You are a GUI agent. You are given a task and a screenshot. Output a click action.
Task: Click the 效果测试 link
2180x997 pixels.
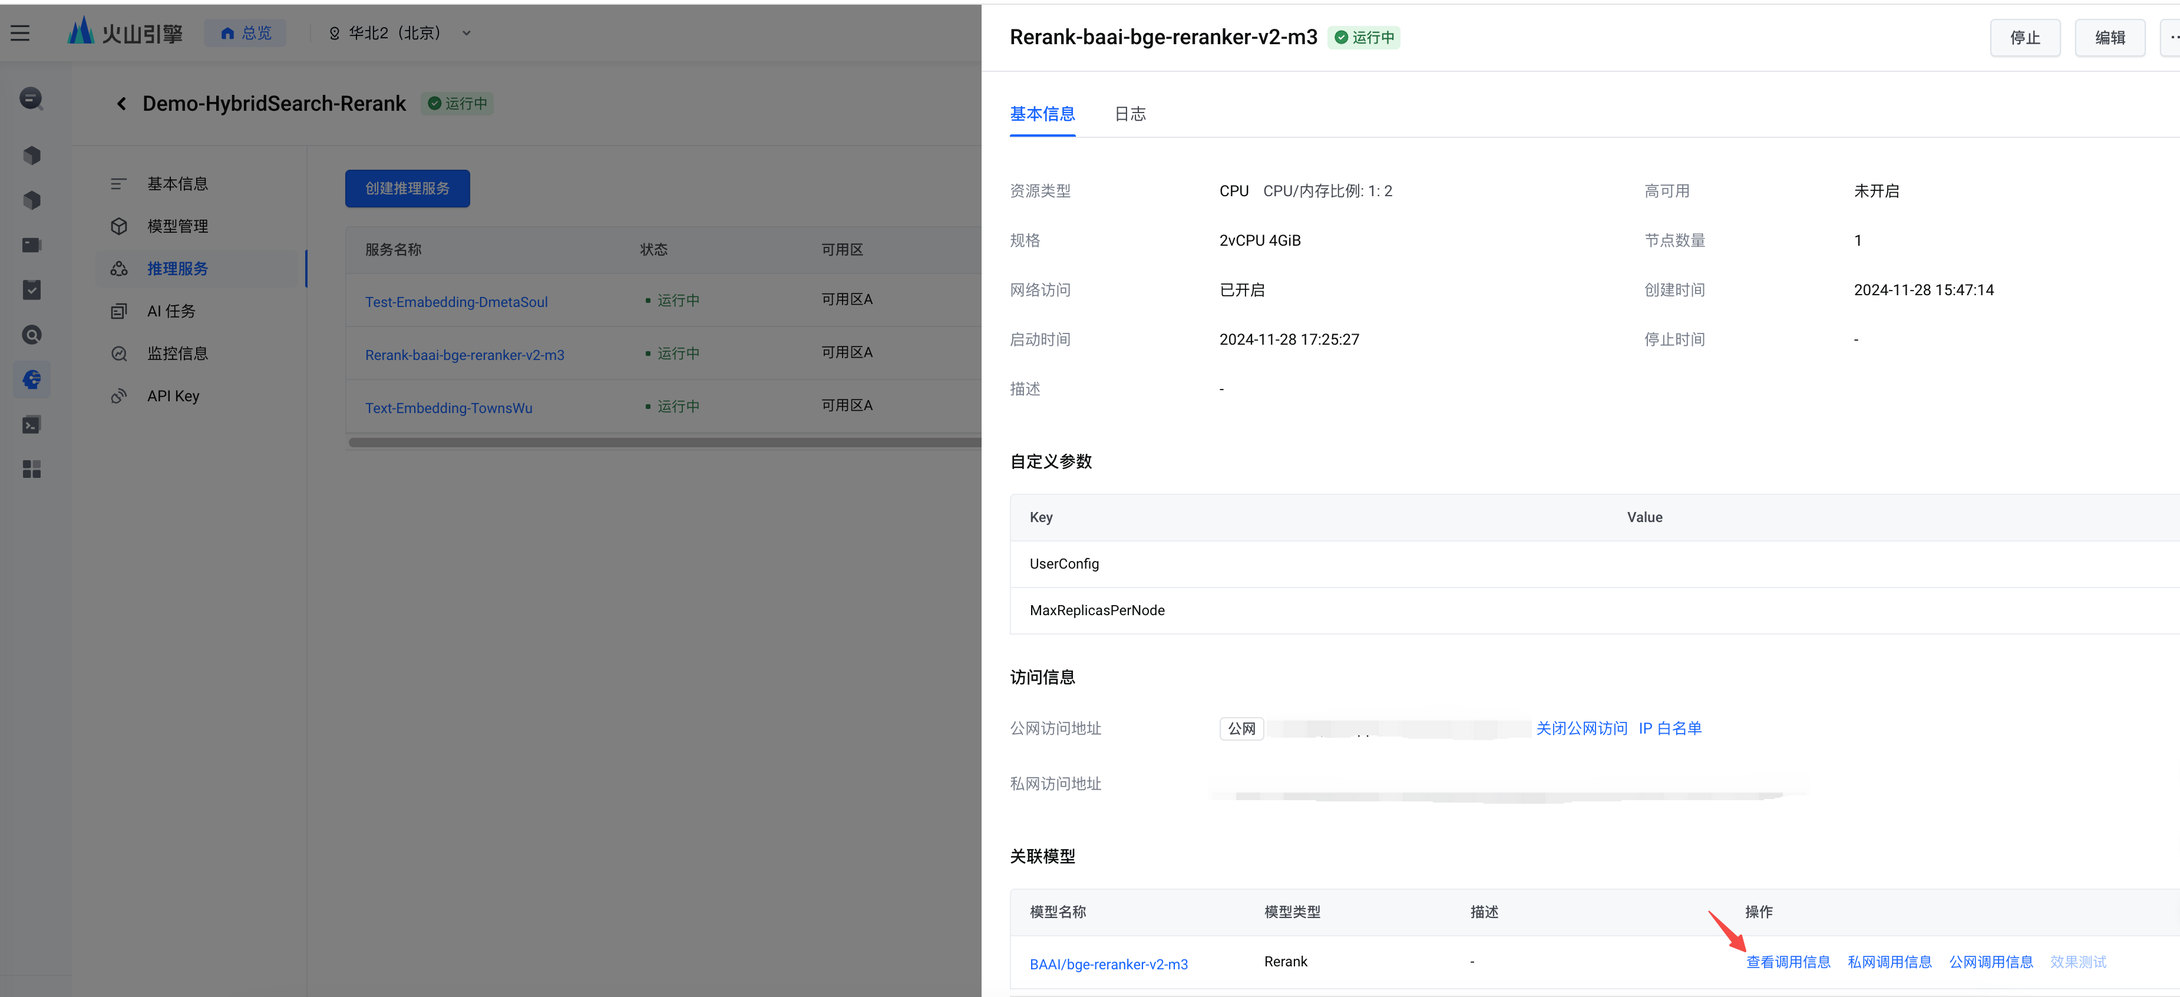2077,962
